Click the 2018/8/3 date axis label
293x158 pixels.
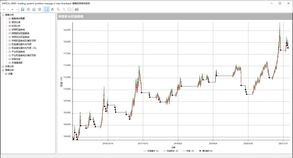click(x=178, y=144)
